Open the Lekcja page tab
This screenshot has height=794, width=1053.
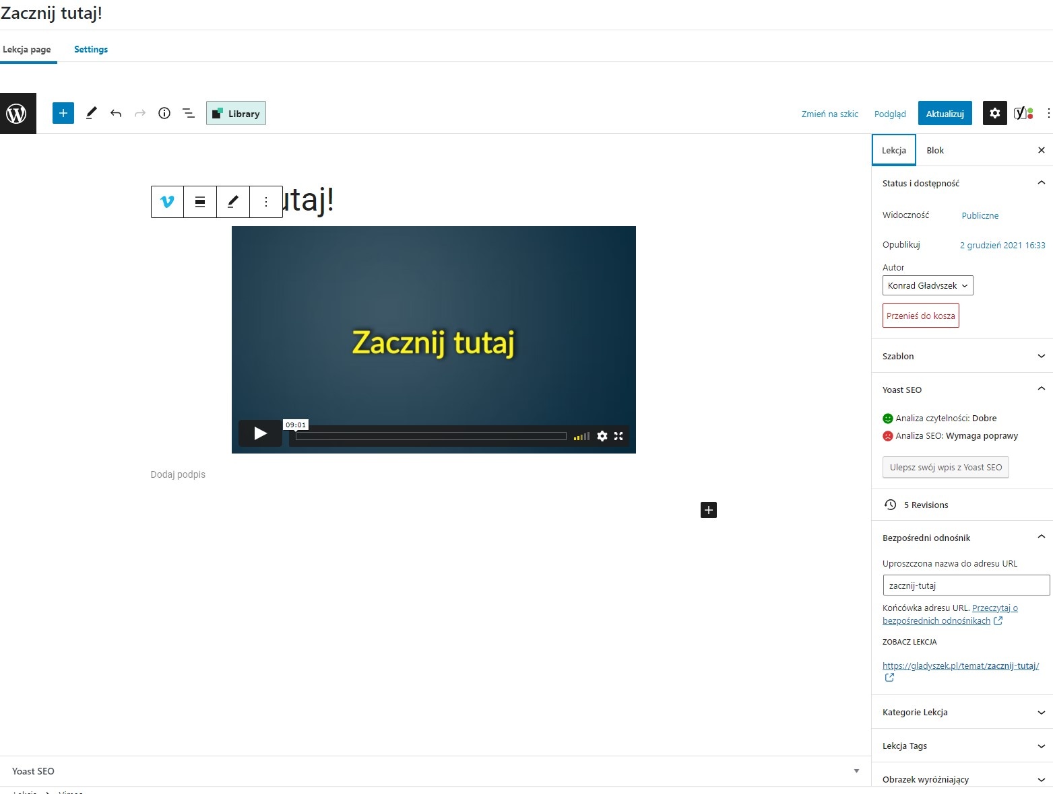pyautogui.click(x=27, y=49)
